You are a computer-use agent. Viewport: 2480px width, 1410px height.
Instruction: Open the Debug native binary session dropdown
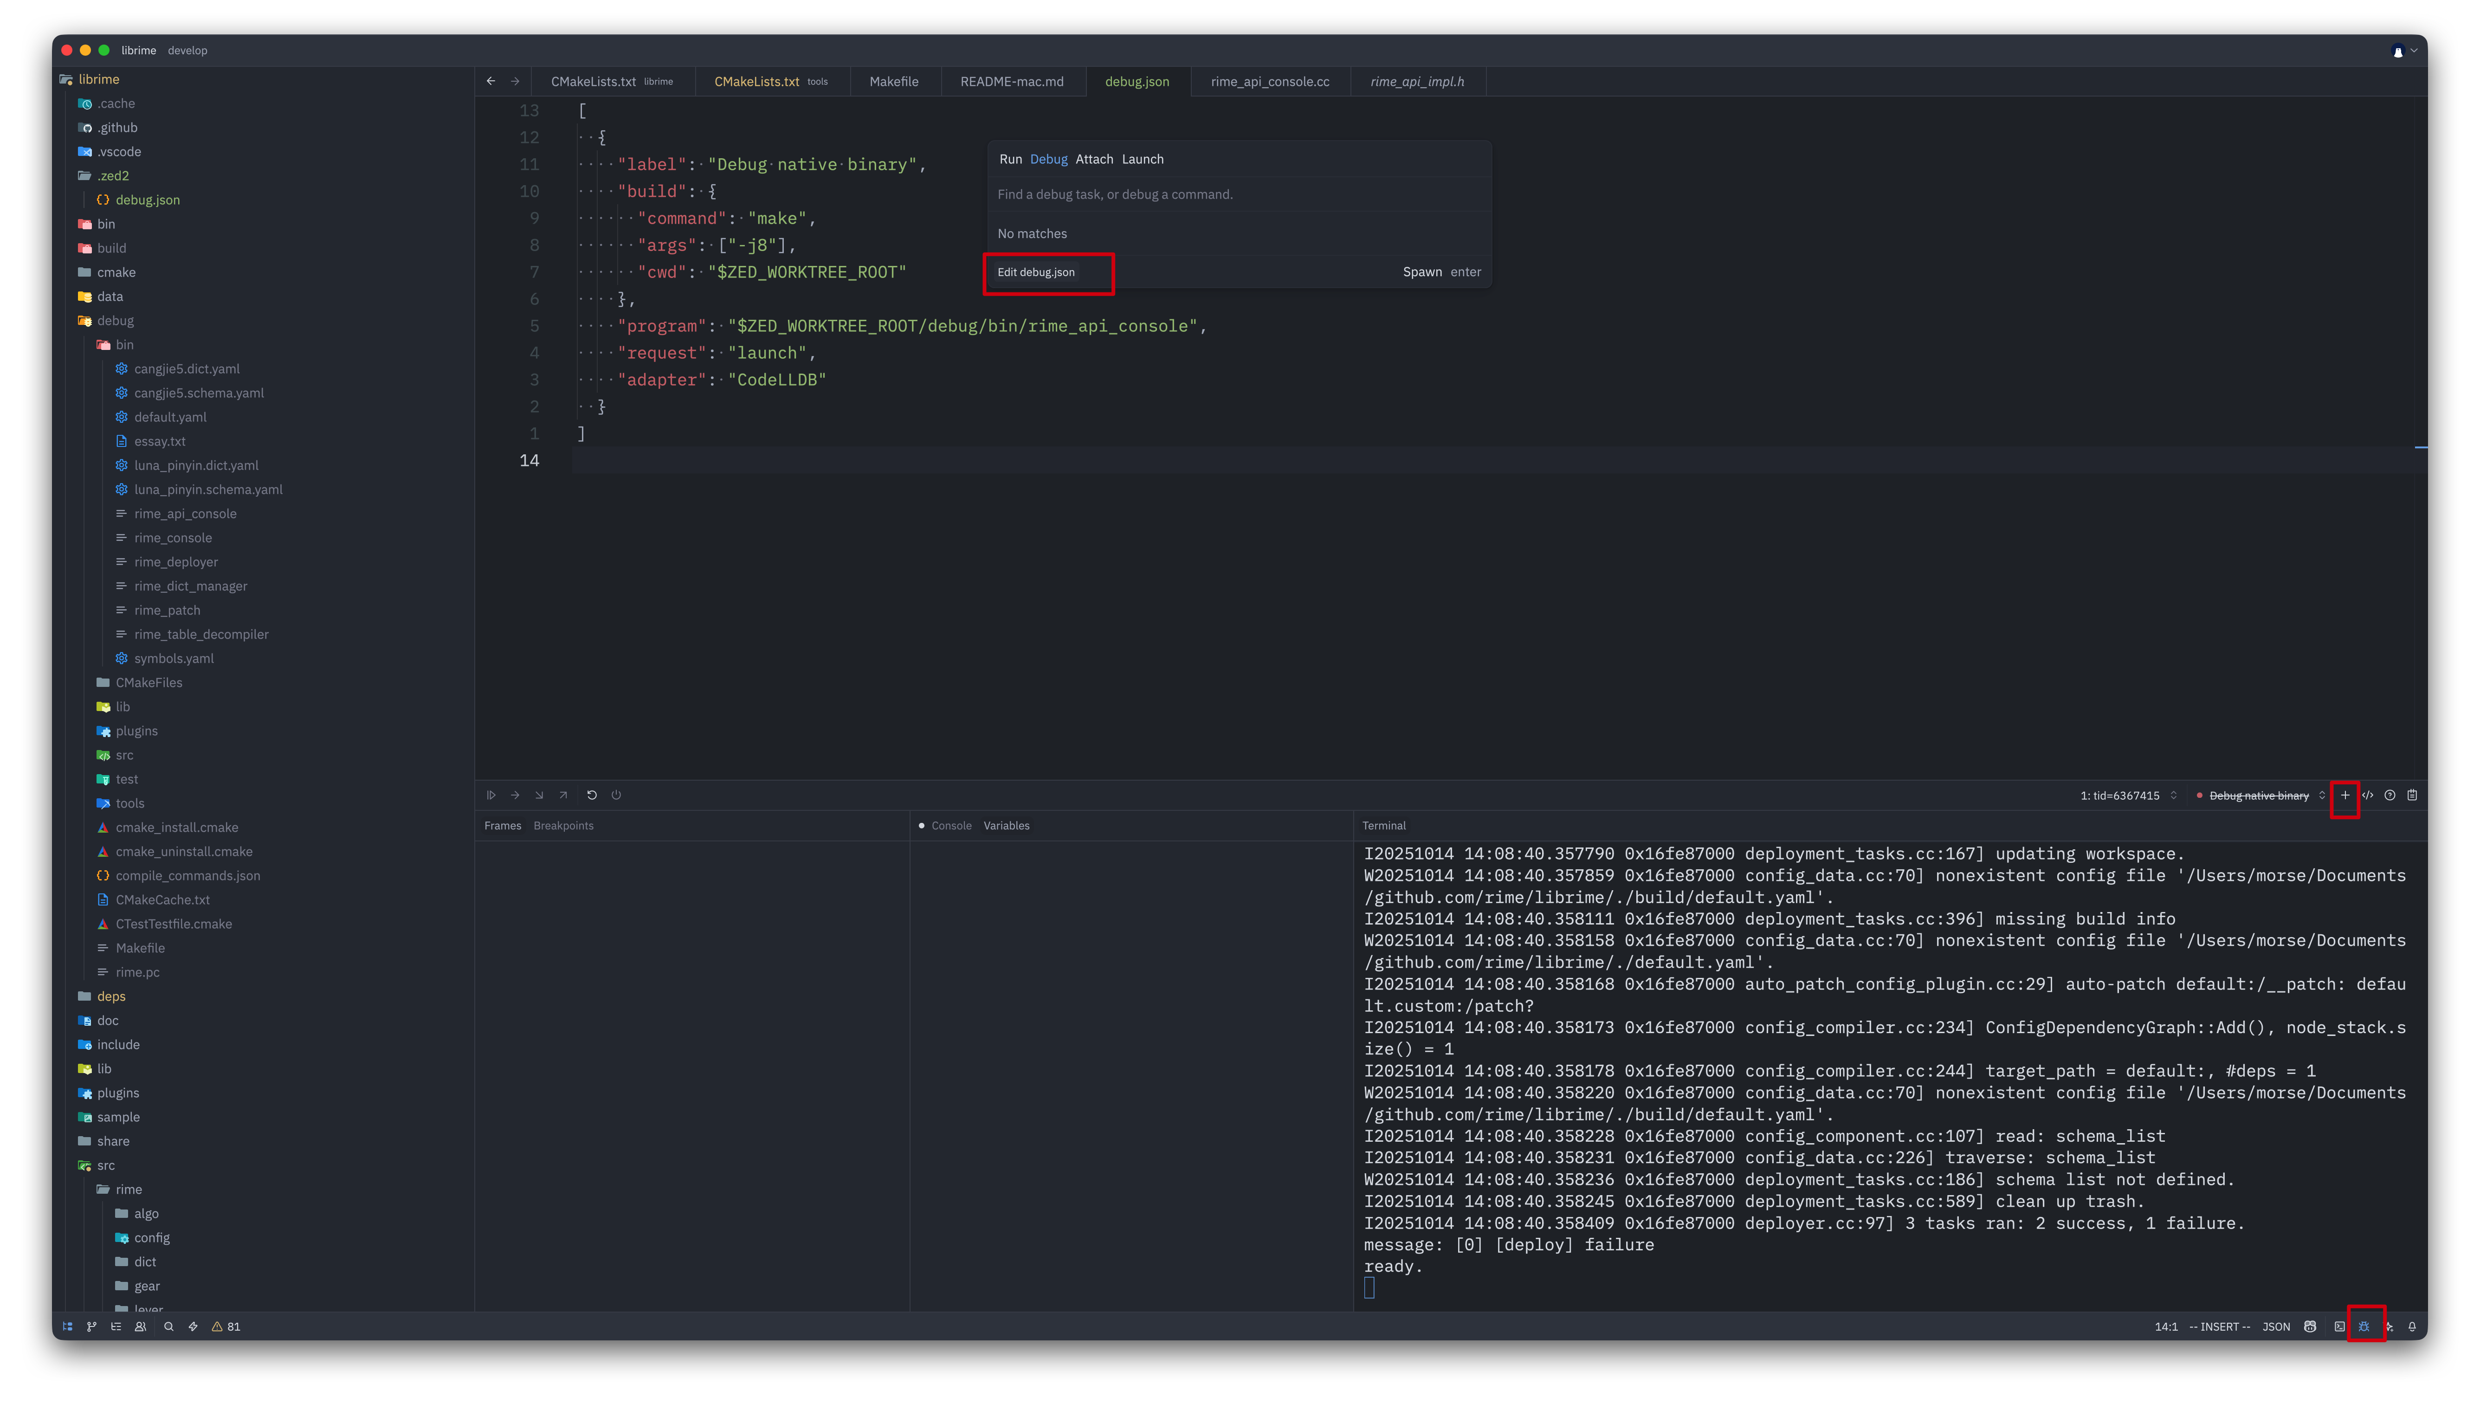pos(2259,795)
